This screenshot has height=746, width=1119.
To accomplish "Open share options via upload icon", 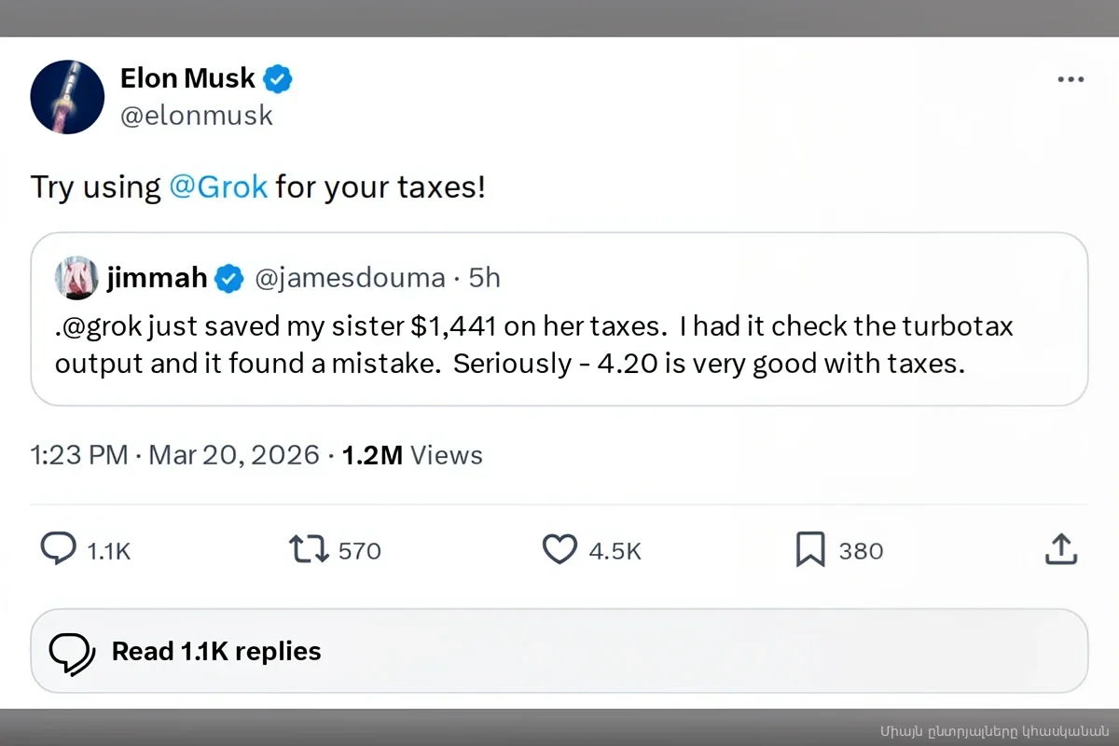I will pos(1060,549).
